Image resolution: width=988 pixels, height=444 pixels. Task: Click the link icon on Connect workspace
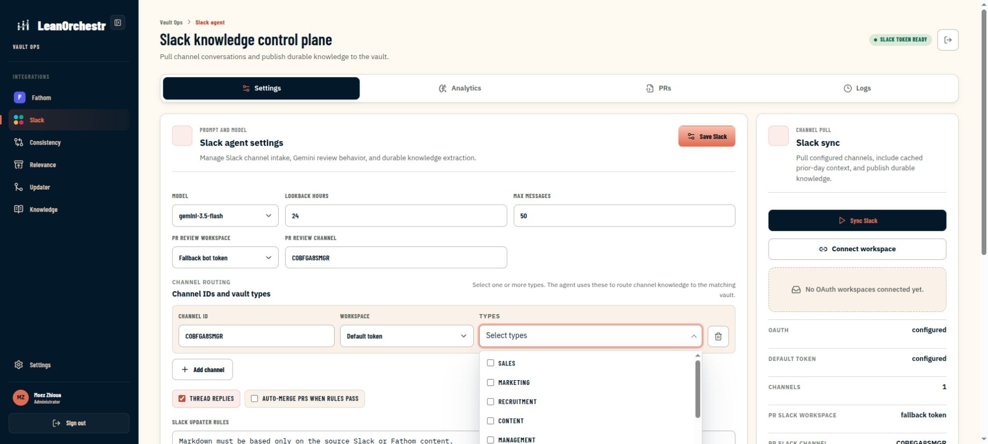(823, 249)
